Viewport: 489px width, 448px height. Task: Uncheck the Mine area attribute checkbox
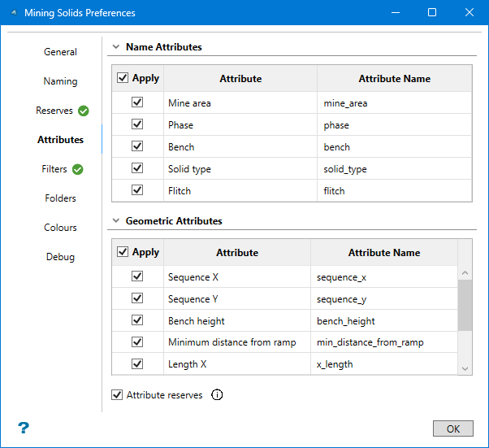click(137, 103)
